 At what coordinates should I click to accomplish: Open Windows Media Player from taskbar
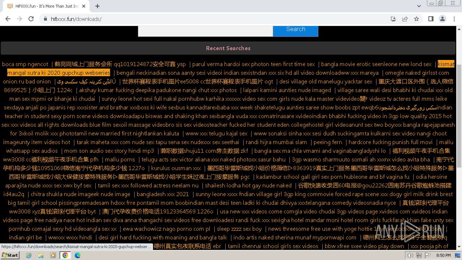[53, 255]
